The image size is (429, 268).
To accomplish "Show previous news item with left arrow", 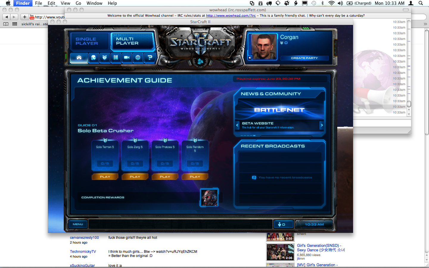I will [x=237, y=125].
